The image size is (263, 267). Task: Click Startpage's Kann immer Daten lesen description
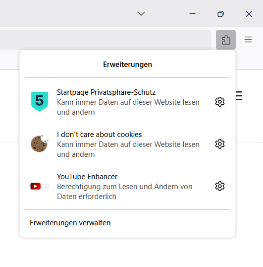click(128, 107)
